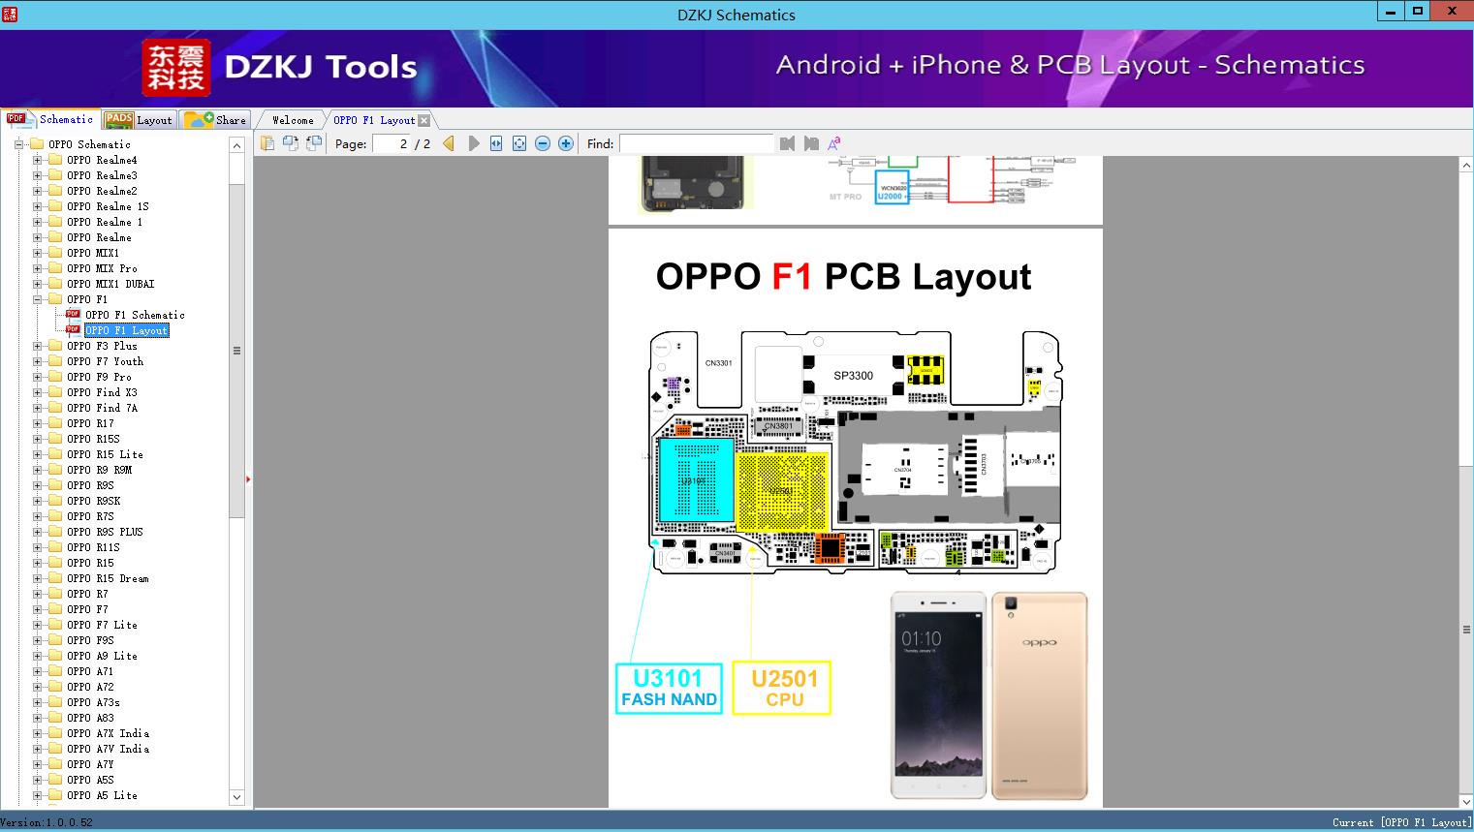The height and width of the screenshot is (832, 1474).
Task: Expand the OPPO R11S folder
Action: click(37, 547)
